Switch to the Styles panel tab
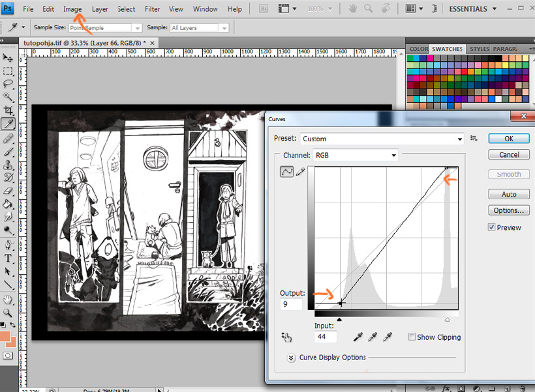Screen dimensions: 535x392 (480, 49)
